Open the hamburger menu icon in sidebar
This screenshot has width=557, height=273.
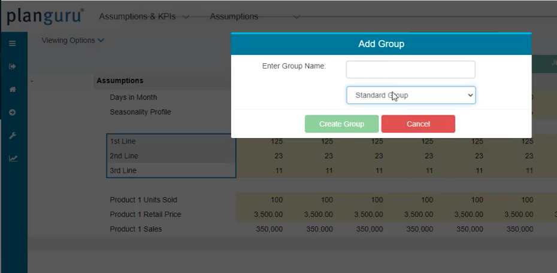(x=13, y=44)
